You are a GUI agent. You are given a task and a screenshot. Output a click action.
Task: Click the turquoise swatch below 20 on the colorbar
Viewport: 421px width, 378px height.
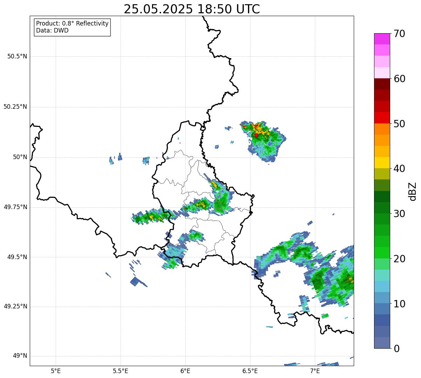click(382, 275)
